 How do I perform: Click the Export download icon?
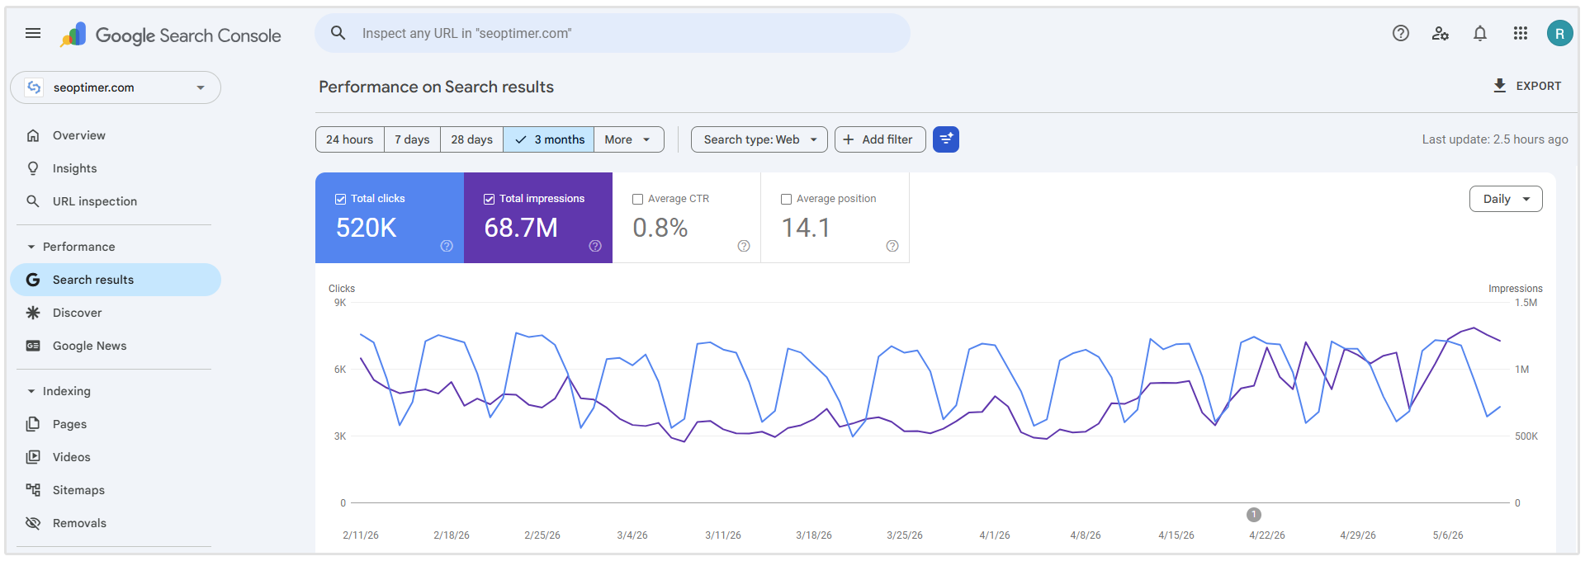click(1500, 86)
